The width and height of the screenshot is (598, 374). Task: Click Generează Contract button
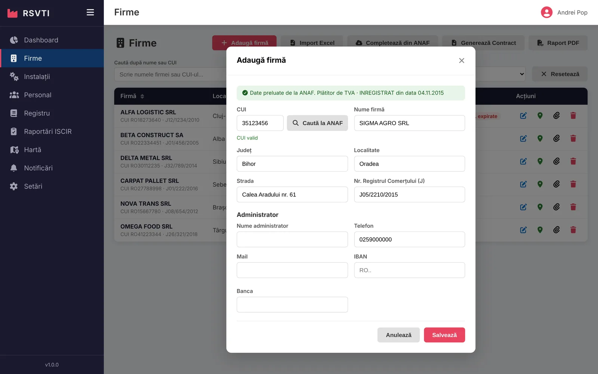[483, 43]
